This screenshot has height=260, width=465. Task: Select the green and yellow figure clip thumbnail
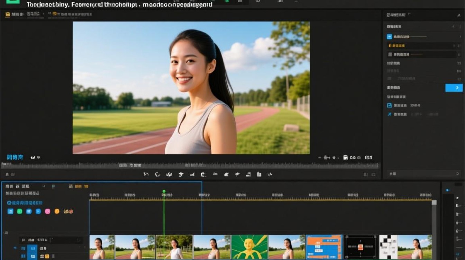(x=249, y=247)
